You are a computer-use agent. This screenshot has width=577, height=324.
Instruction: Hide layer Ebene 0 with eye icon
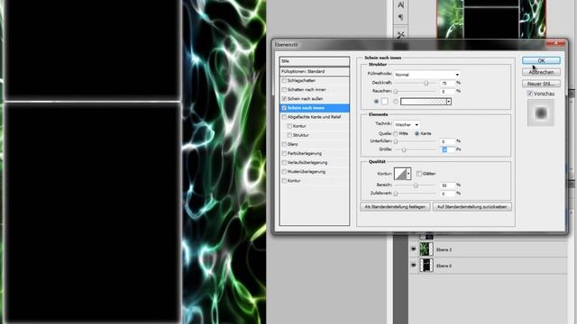click(413, 265)
